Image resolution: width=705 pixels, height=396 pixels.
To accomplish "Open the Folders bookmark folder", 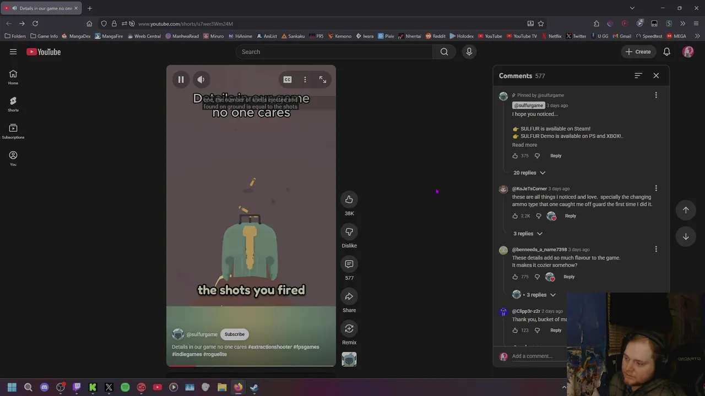I will point(15,36).
